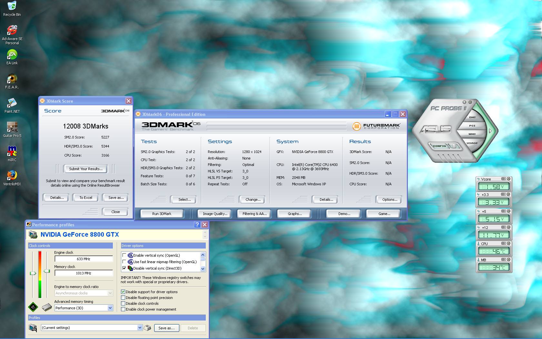
Task: Click Submit Your Results... button
Action: pyautogui.click(x=85, y=169)
